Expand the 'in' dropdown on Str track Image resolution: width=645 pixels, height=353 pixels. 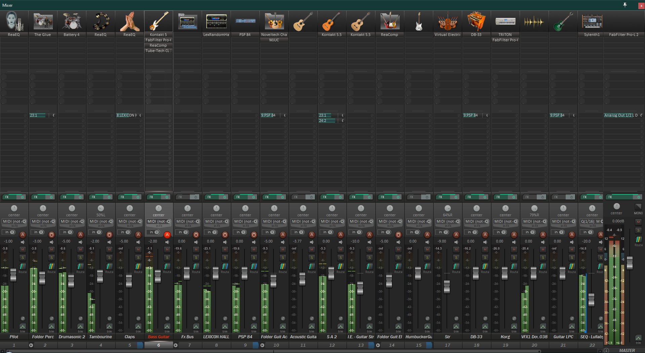pyautogui.click(x=444, y=232)
